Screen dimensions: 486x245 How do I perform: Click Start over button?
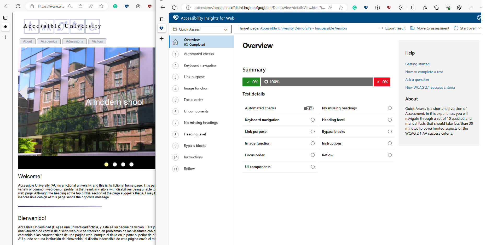tap(465, 28)
